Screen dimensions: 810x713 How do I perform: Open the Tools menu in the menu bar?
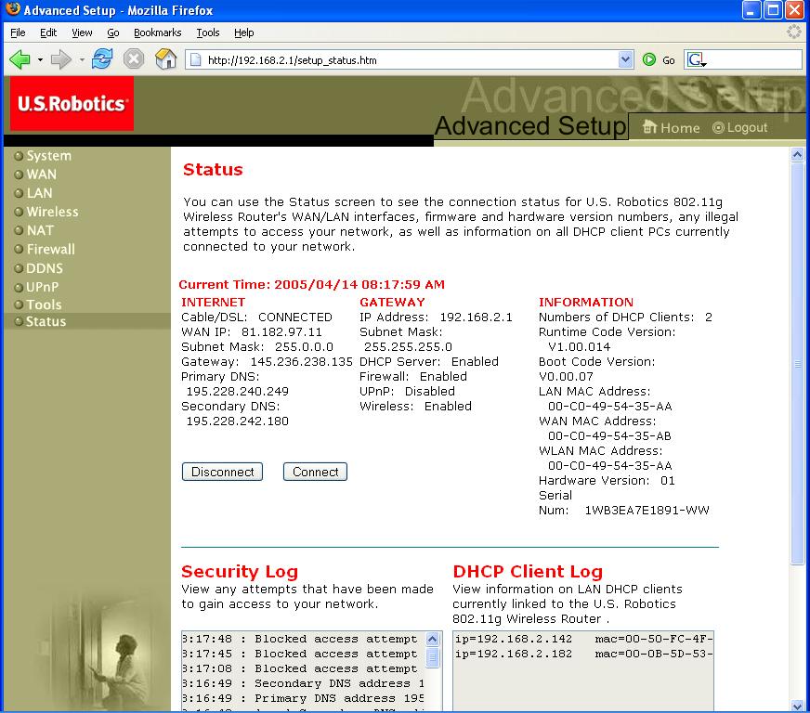click(x=208, y=32)
